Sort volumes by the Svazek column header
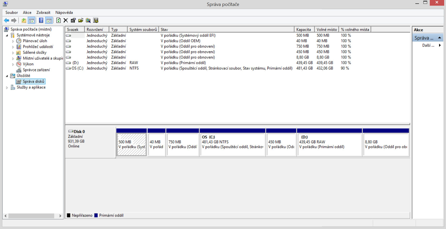 [75, 29]
